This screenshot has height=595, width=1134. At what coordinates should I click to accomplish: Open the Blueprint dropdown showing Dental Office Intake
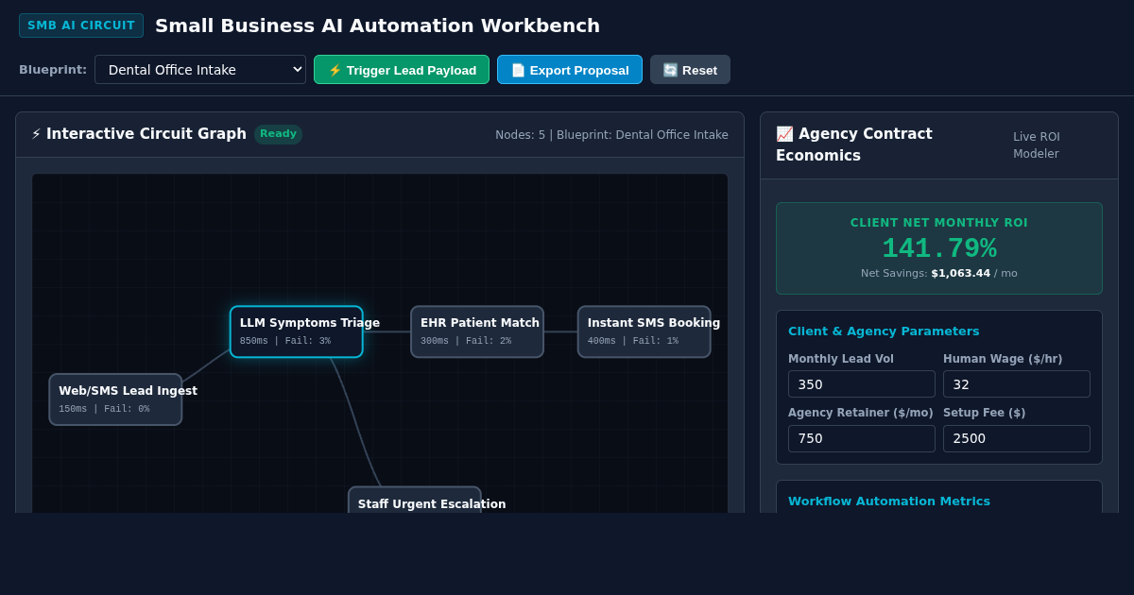coord(200,70)
